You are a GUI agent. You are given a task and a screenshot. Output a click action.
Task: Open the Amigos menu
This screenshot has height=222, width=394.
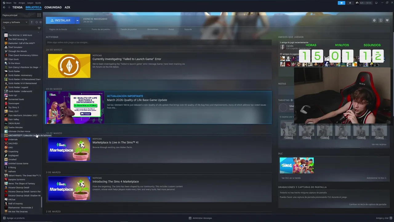tap(22, 3)
